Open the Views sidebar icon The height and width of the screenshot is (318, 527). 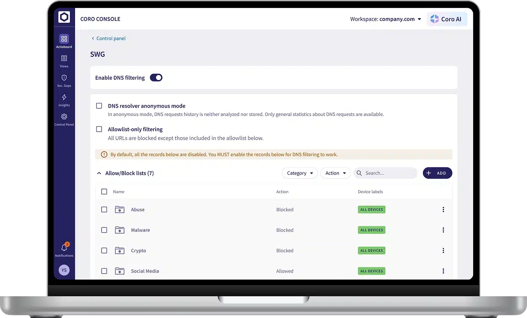point(64,59)
